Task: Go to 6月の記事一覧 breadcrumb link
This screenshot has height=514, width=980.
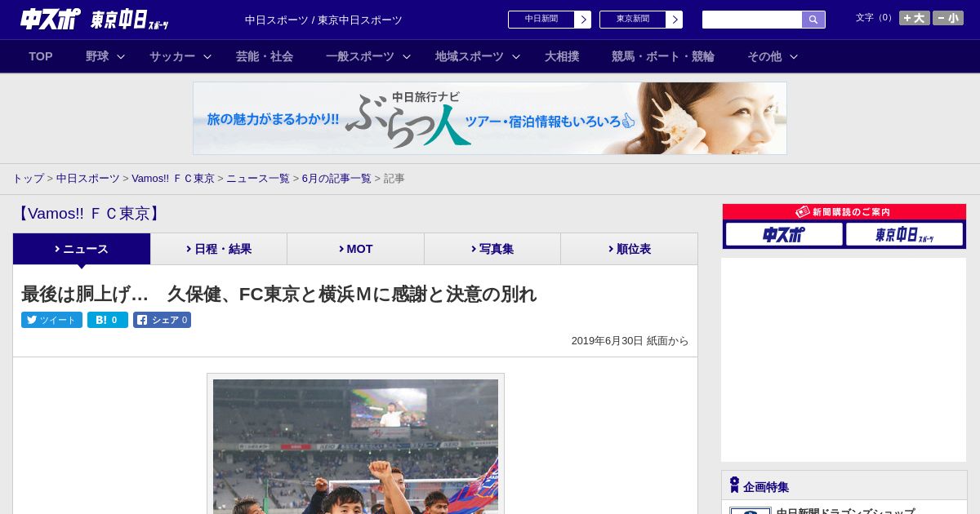Action: point(336,179)
